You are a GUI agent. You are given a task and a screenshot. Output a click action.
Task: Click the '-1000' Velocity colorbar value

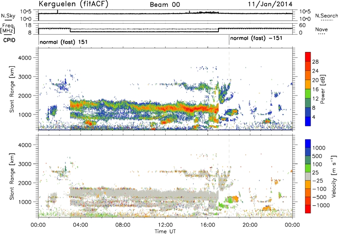(x=321, y=205)
